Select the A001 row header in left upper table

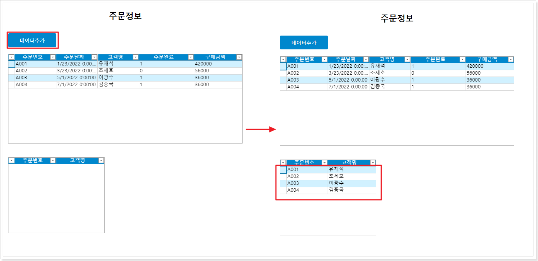(x=11, y=64)
